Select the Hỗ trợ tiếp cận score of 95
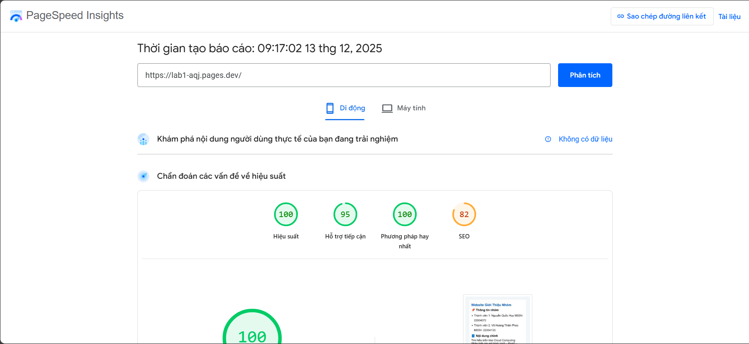 tap(345, 214)
